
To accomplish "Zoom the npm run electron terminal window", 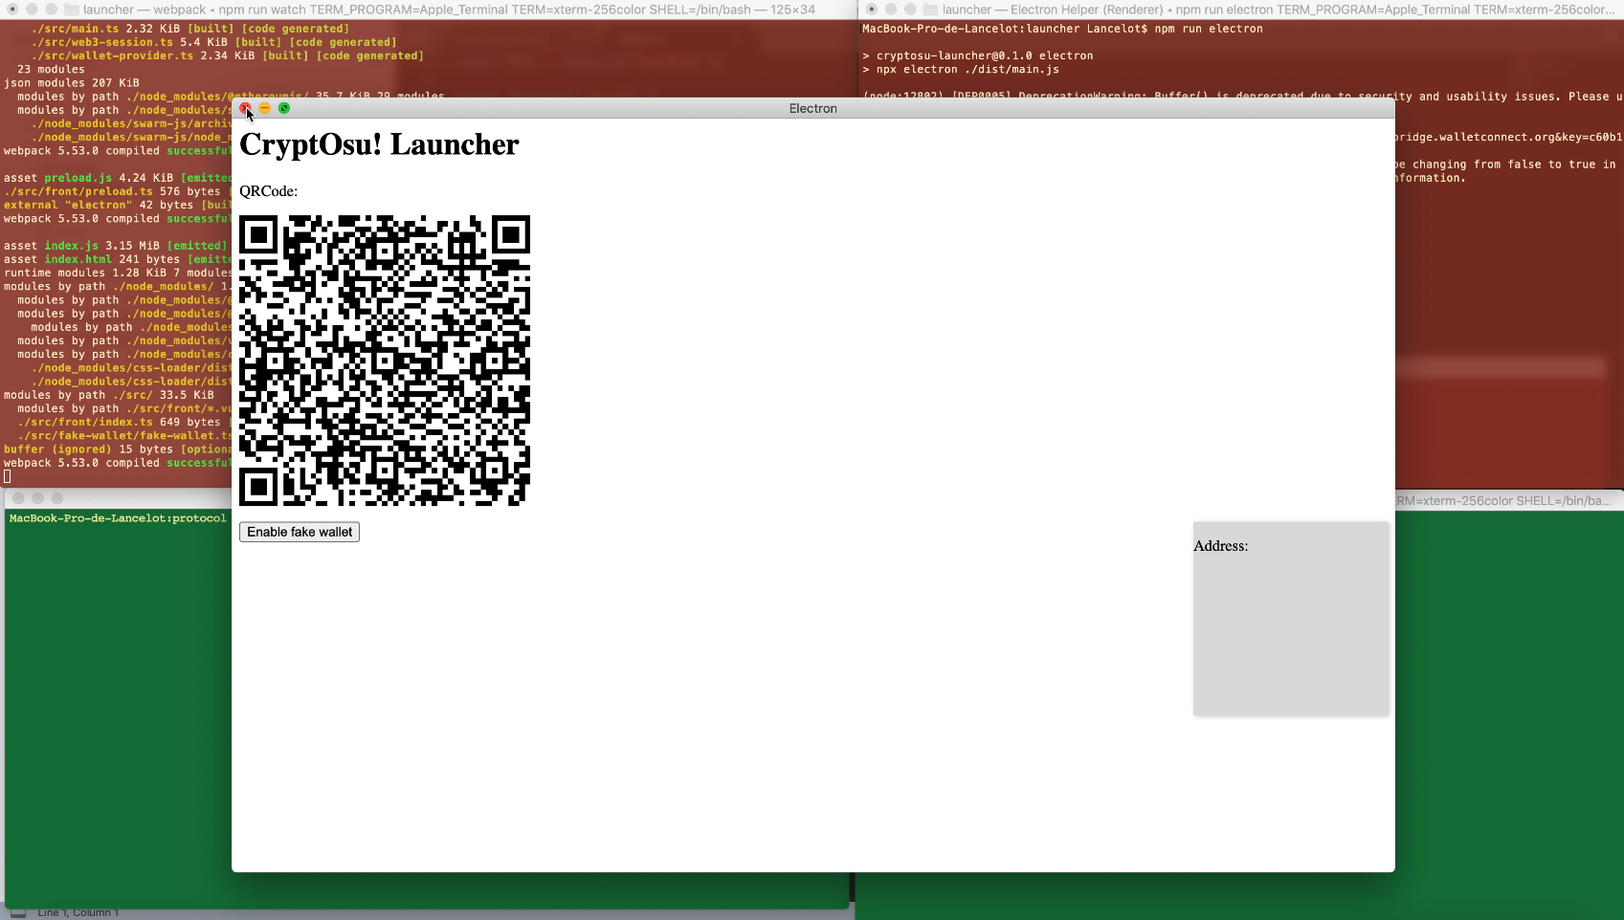I will point(910,10).
